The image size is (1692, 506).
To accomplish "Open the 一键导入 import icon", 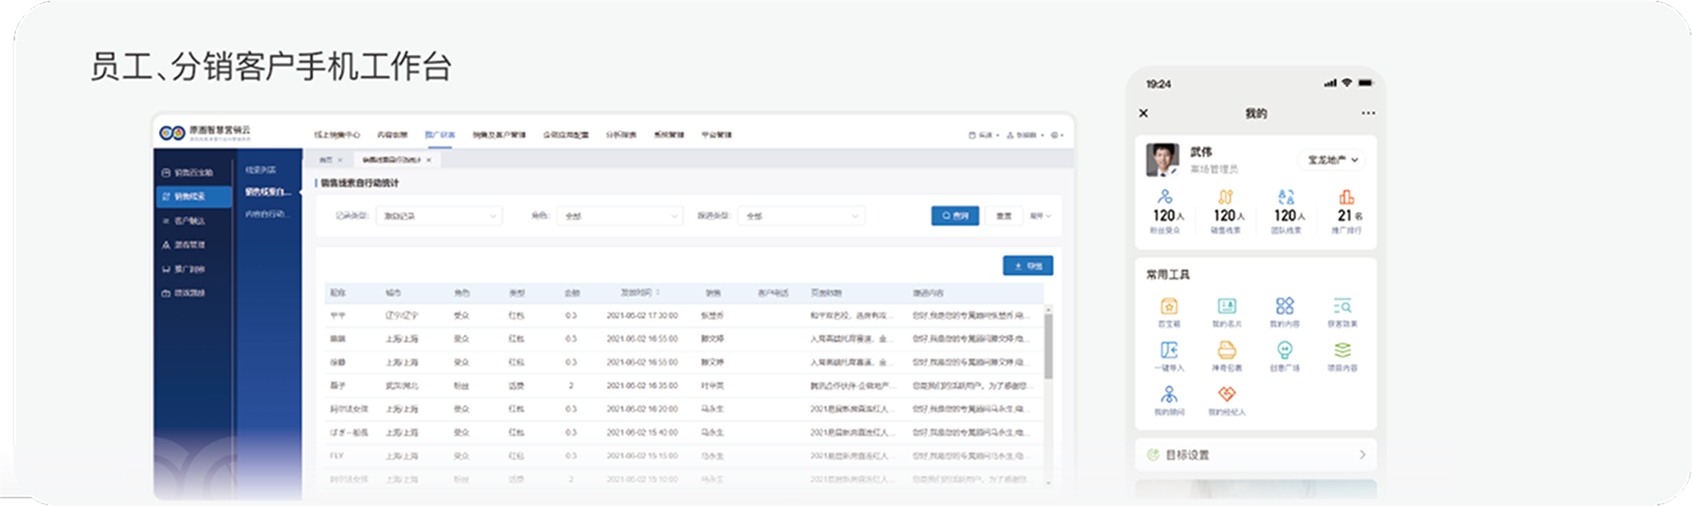I will [x=1169, y=351].
